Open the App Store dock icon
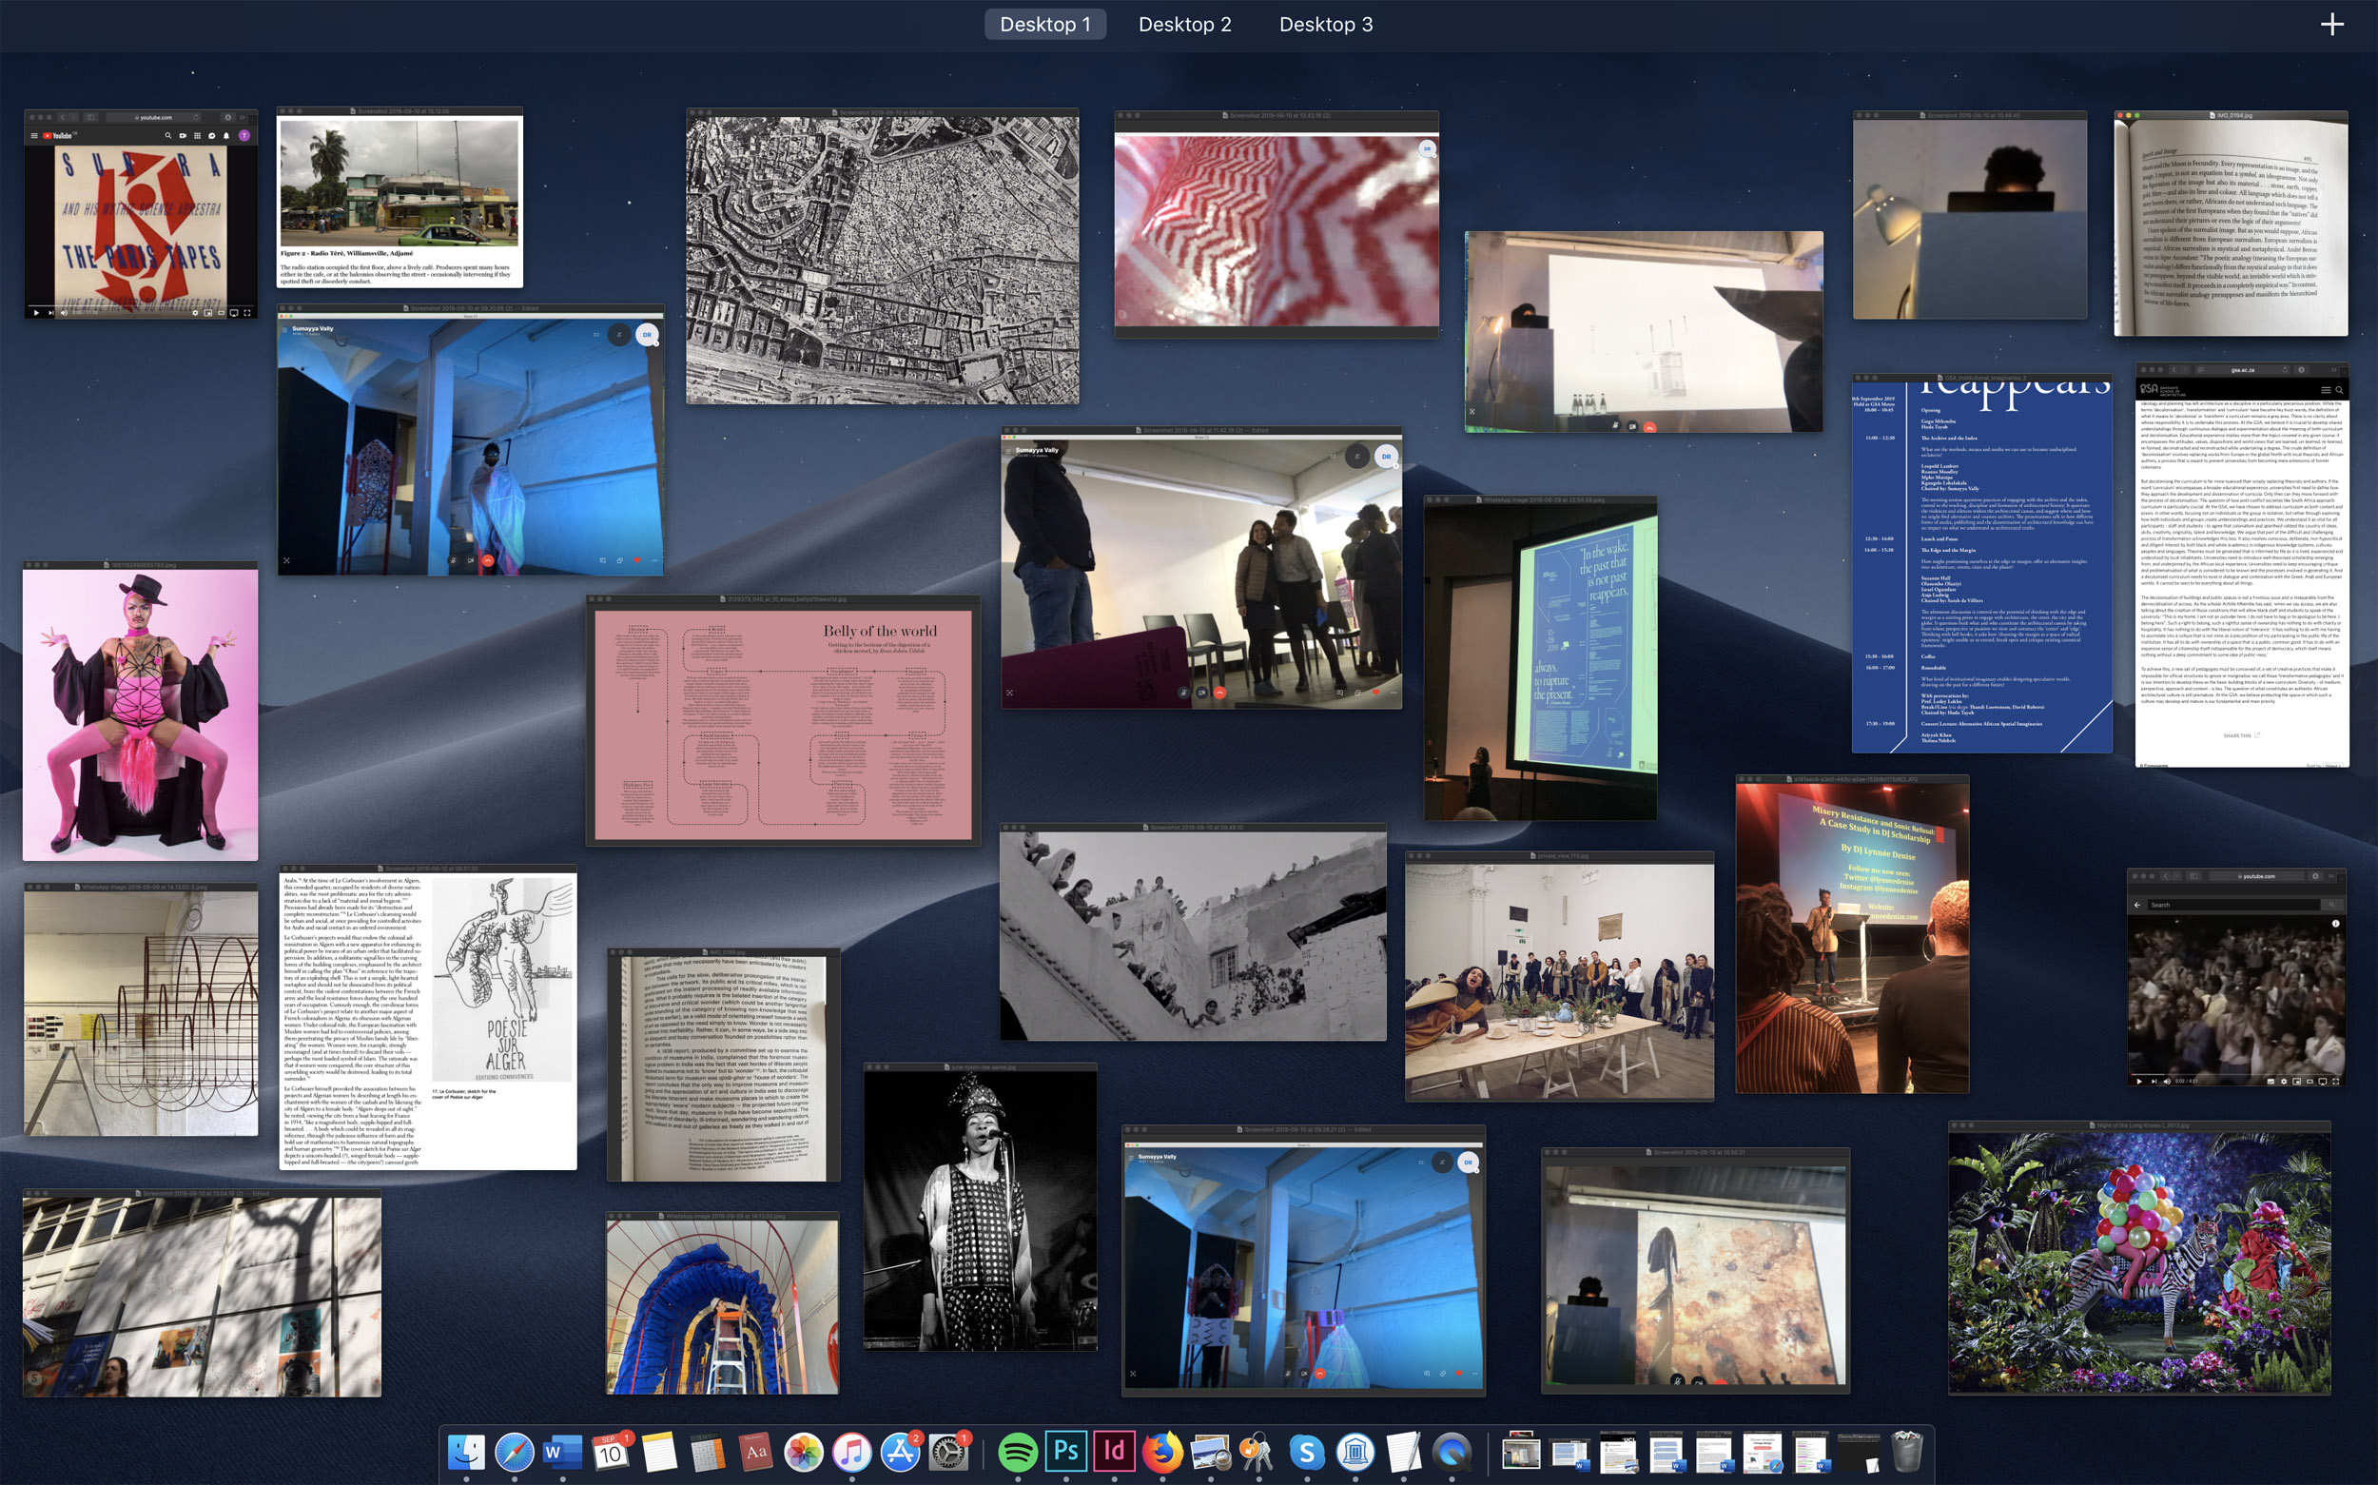Screen dimensions: 2378x1485 899,1452
